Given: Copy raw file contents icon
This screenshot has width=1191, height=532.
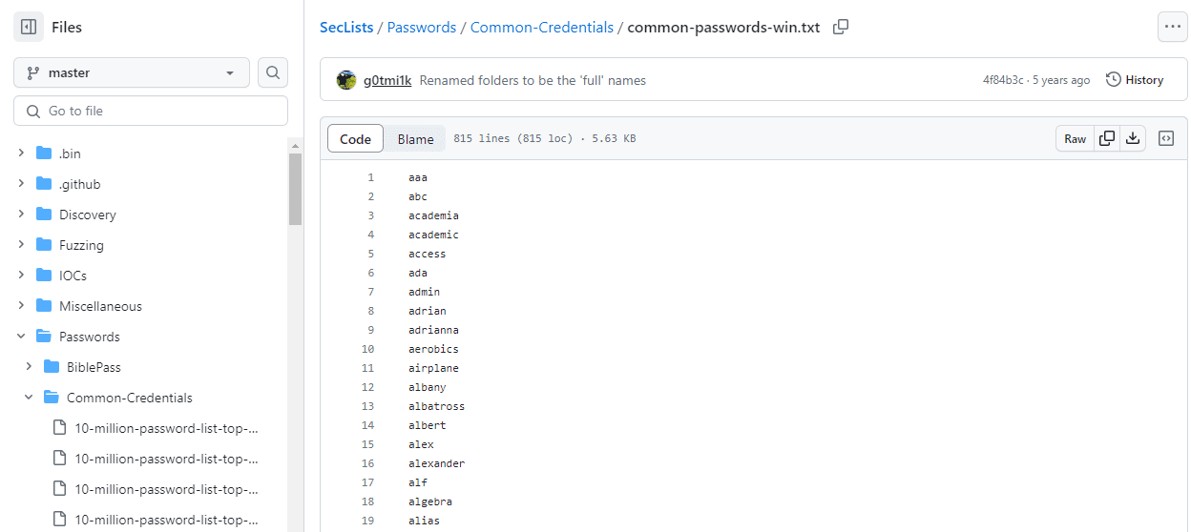Looking at the screenshot, I should [x=1107, y=138].
